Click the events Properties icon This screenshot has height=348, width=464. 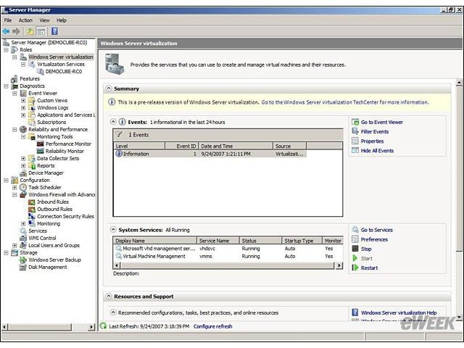pyautogui.click(x=355, y=141)
